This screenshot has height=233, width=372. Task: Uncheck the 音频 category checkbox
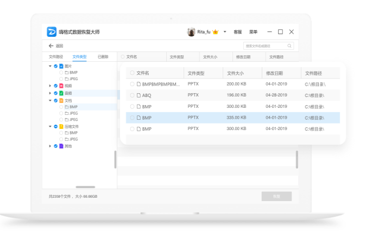55,93
